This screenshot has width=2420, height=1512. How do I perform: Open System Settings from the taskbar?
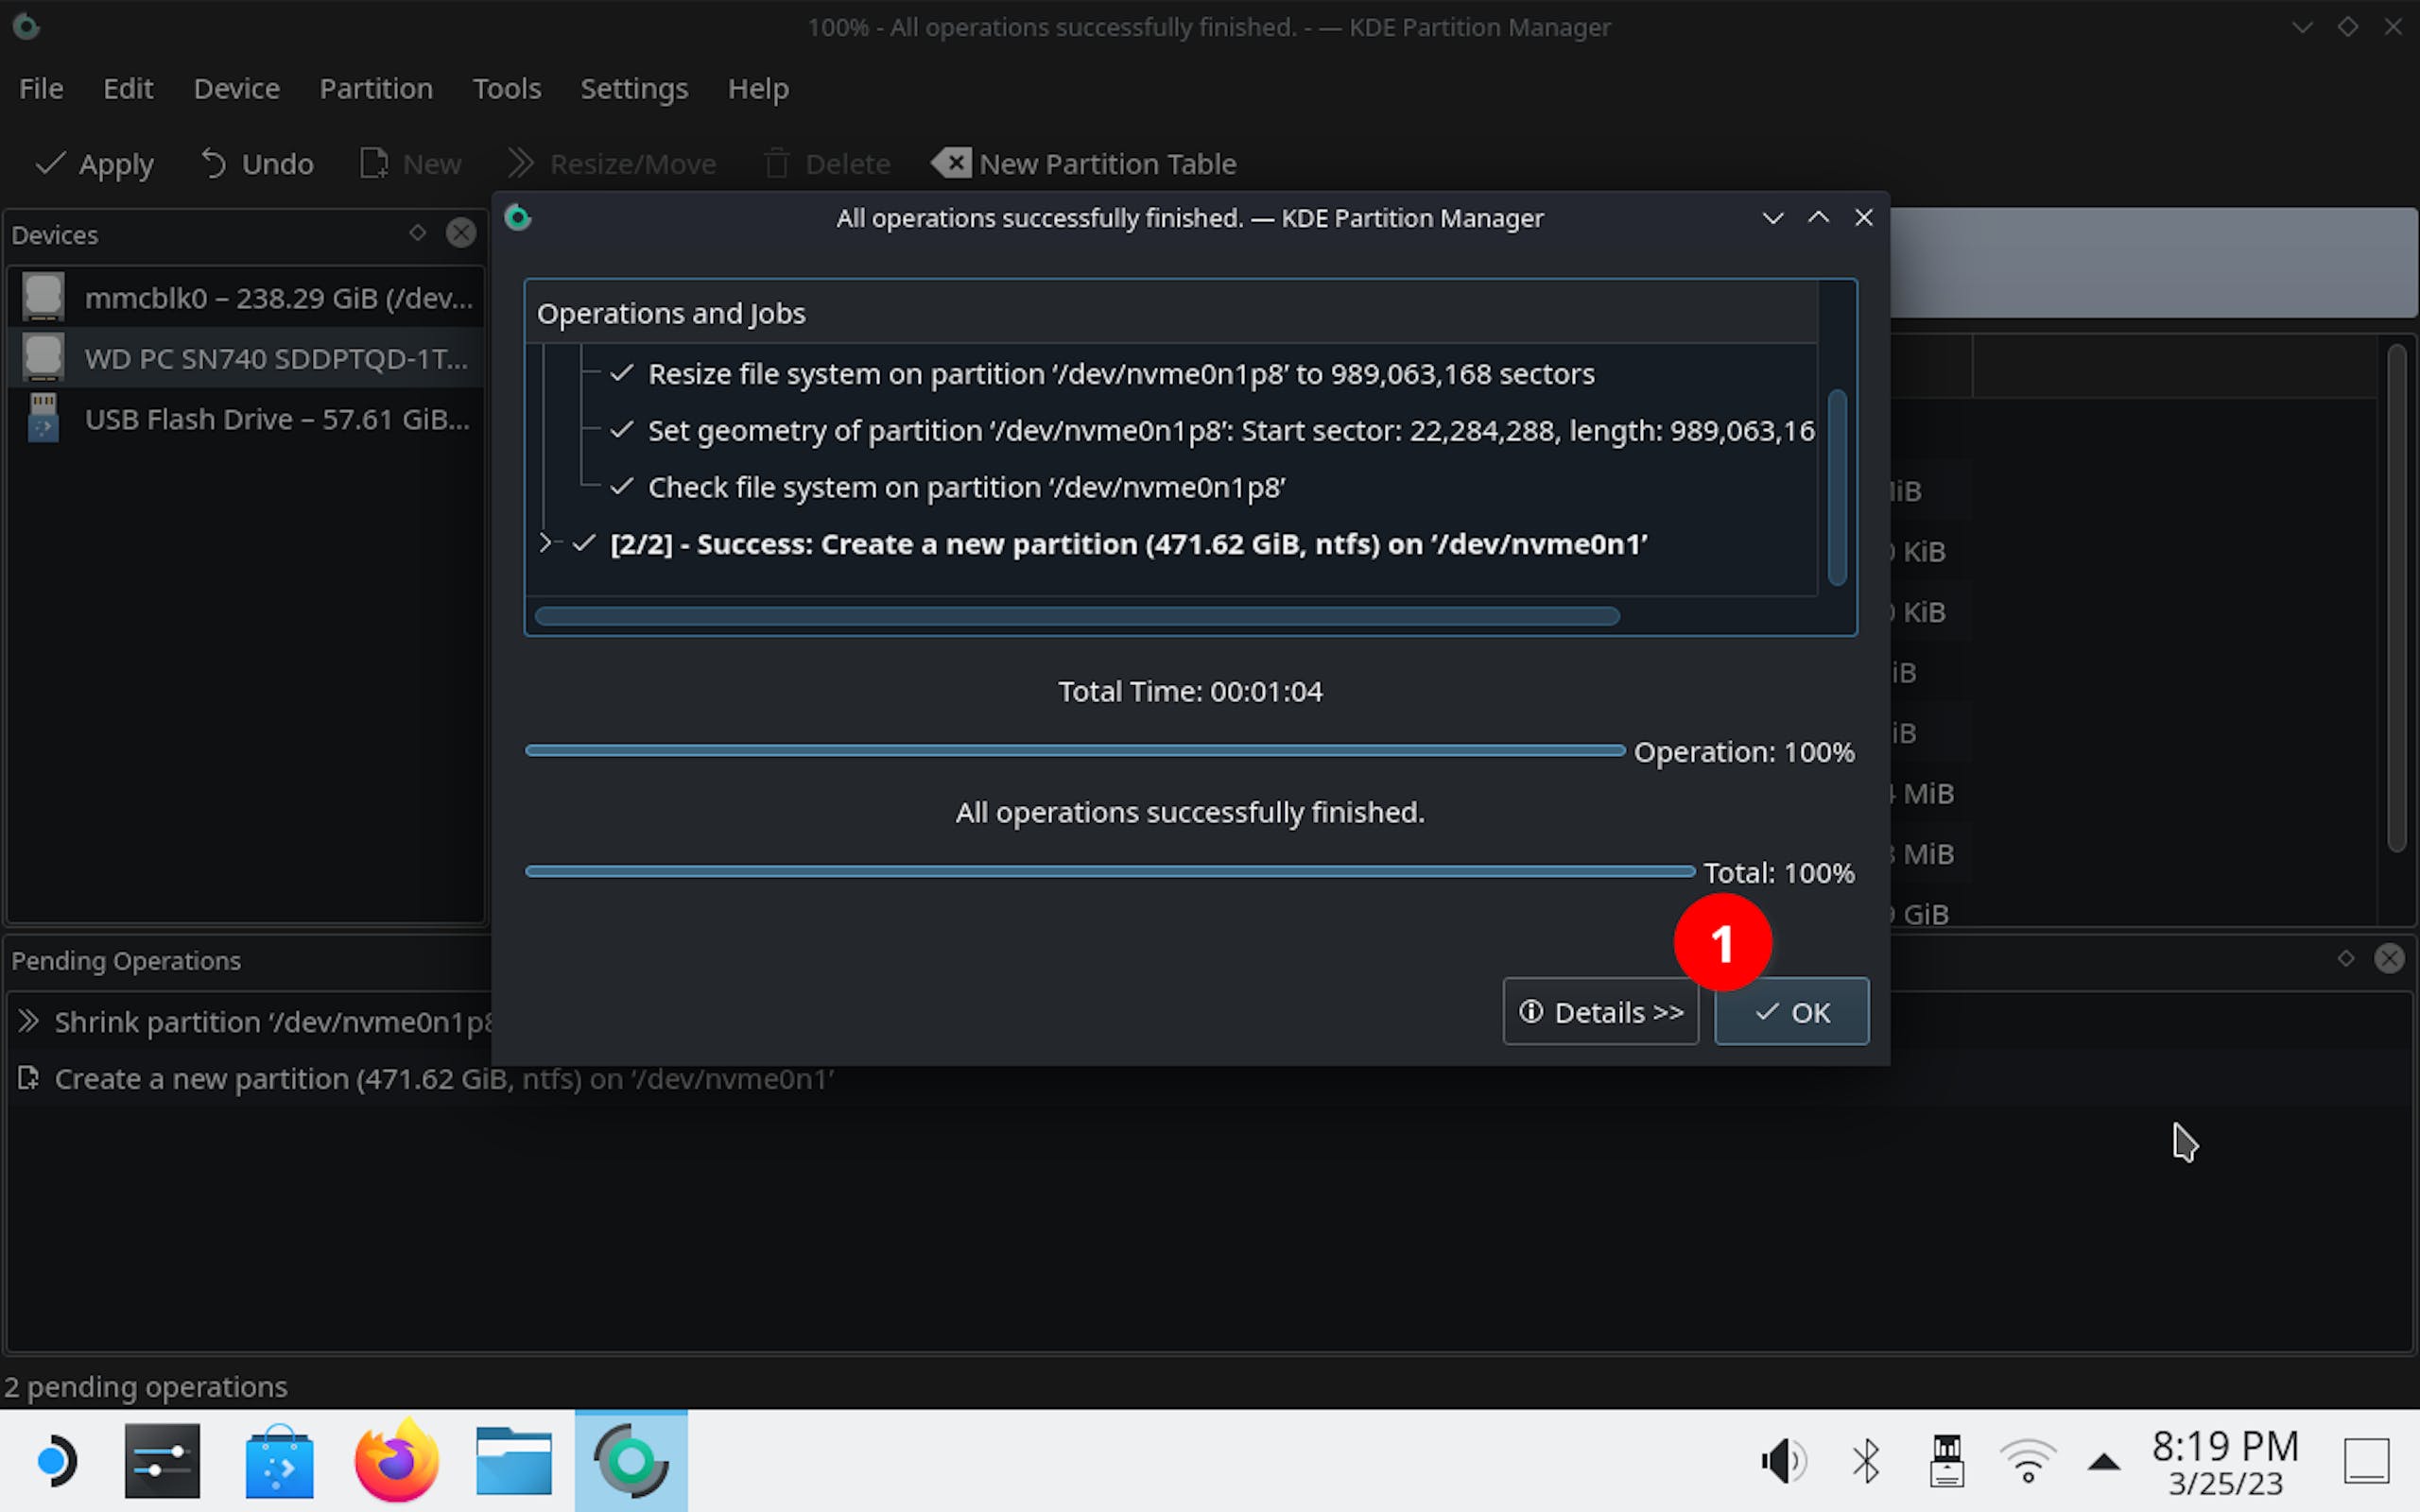[x=162, y=1462]
